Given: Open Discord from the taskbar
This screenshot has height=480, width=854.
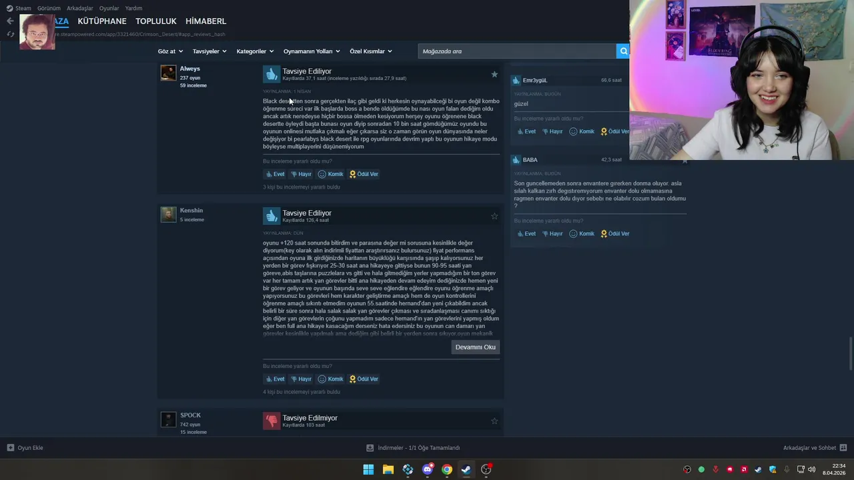Looking at the screenshot, I should pos(427,469).
